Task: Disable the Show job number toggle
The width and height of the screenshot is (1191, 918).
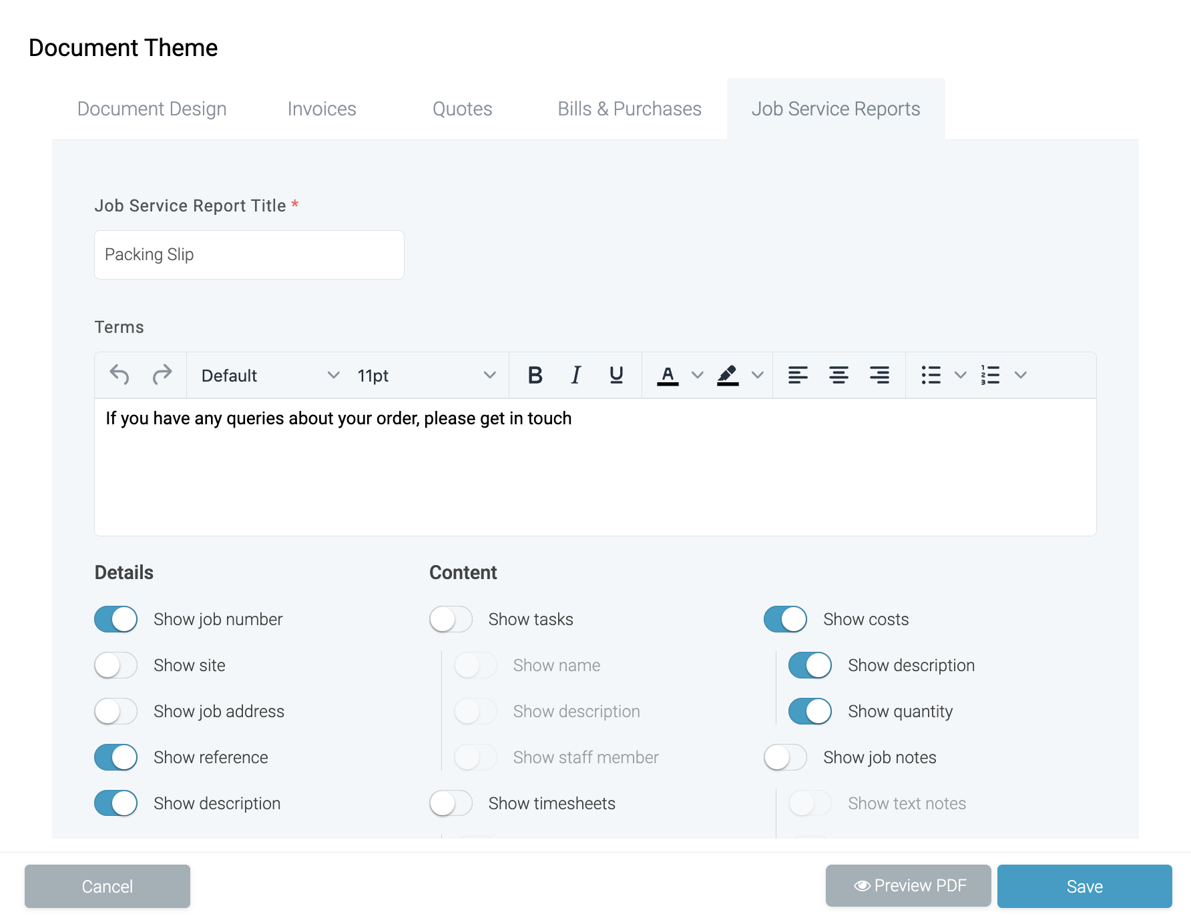Action: click(116, 619)
